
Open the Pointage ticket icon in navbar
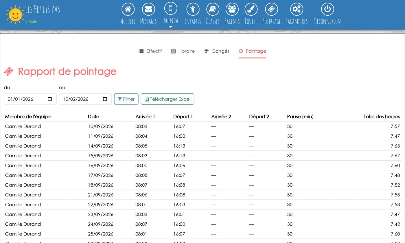[271, 9]
